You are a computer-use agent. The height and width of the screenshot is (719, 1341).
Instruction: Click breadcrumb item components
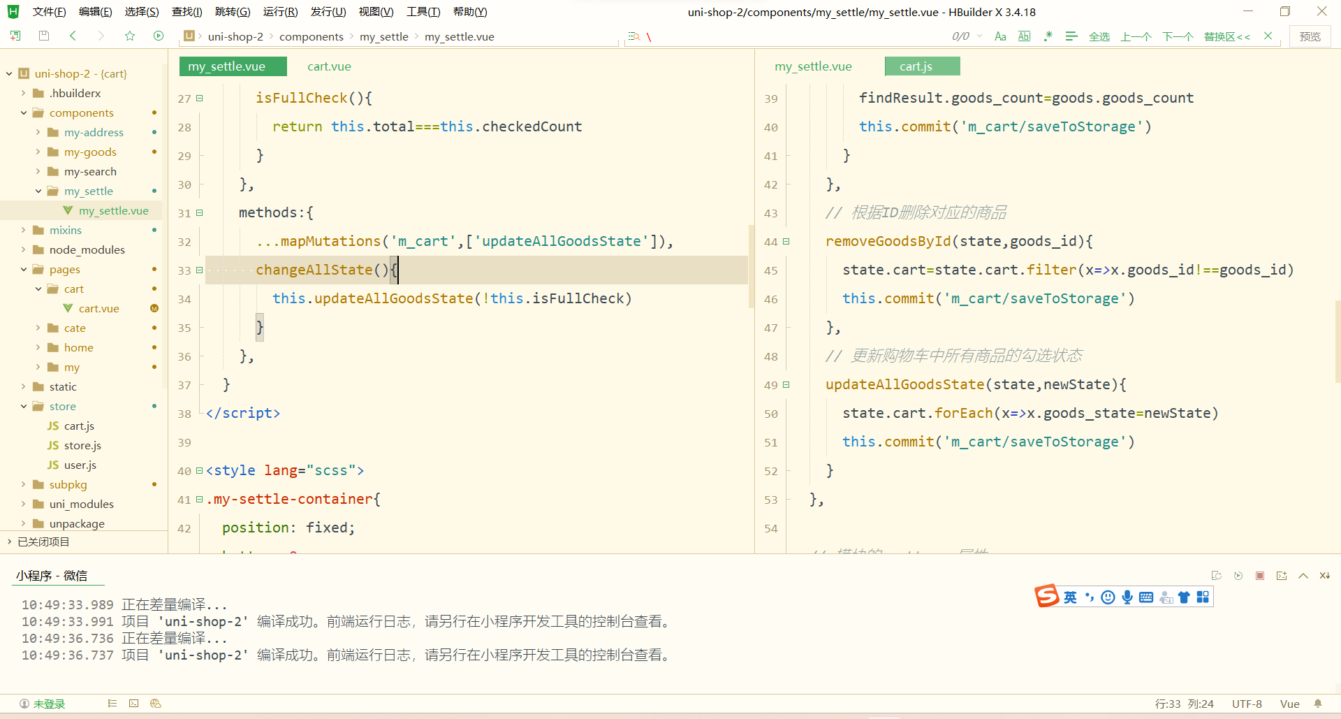312,36
